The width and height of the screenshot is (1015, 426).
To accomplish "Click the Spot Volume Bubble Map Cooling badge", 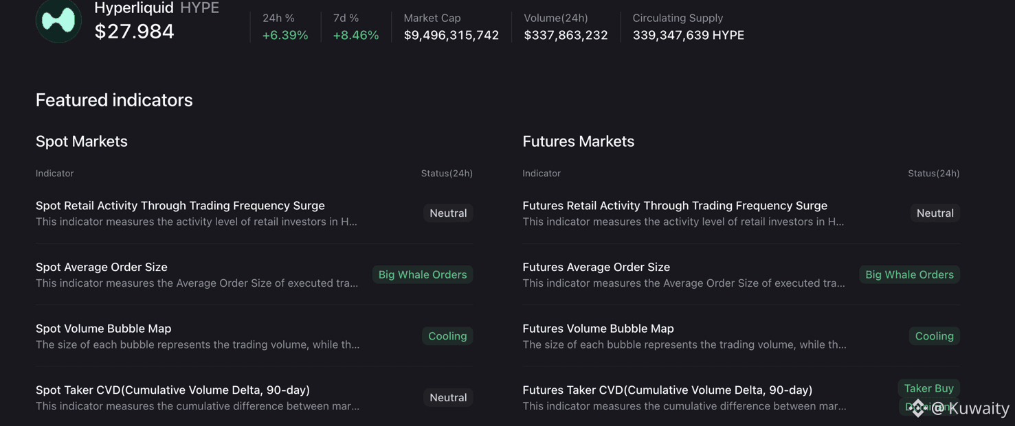I will point(447,336).
